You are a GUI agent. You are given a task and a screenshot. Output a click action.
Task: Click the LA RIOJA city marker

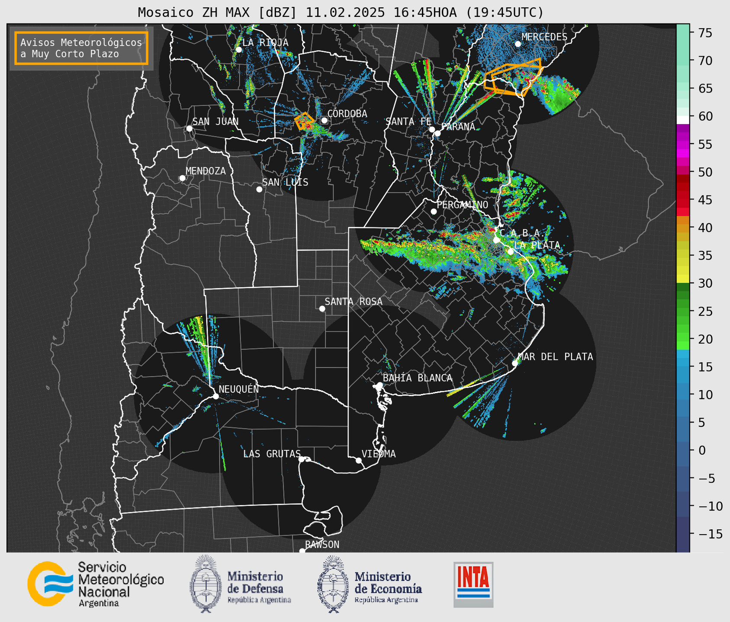click(238, 50)
